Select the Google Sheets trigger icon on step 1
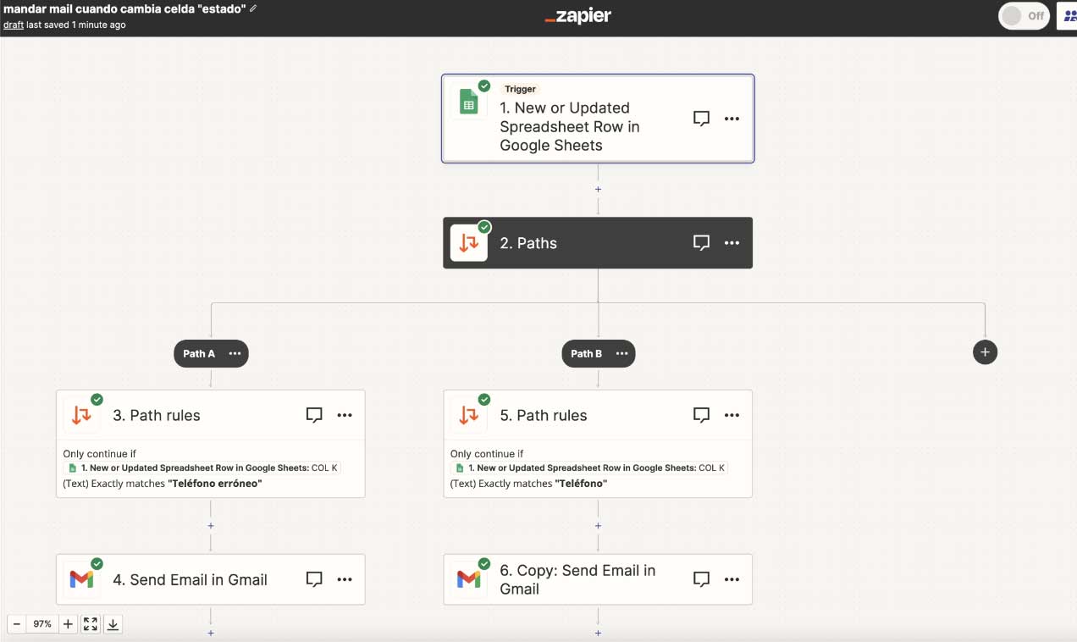The height and width of the screenshot is (642, 1077). (x=470, y=101)
